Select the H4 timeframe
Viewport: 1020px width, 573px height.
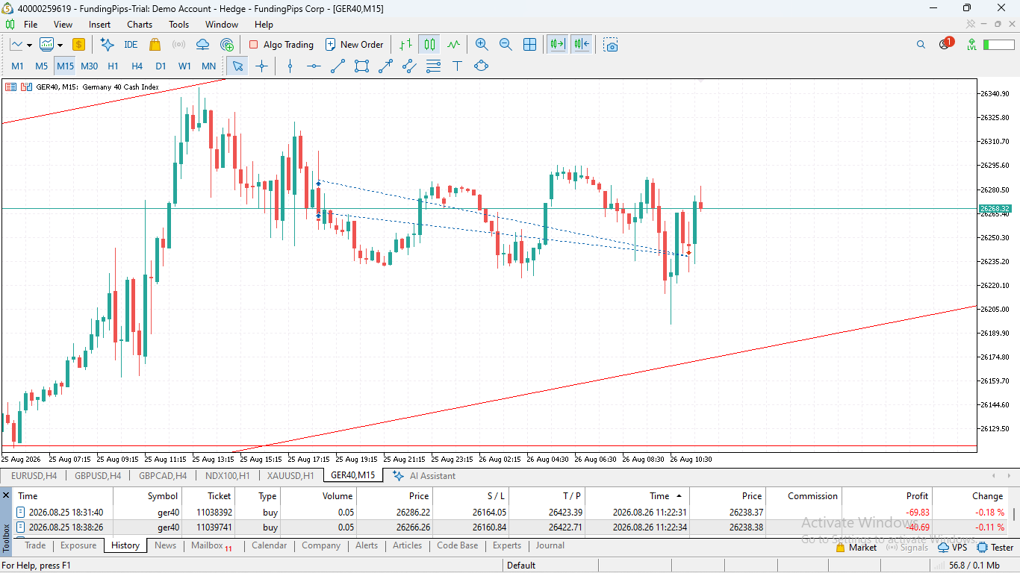click(x=137, y=66)
